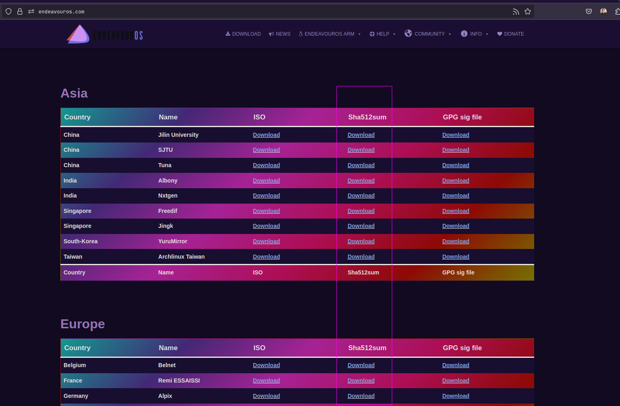The height and width of the screenshot is (406, 620).
Task: Download GPG sig file for Alpix Germany
Action: coord(456,396)
